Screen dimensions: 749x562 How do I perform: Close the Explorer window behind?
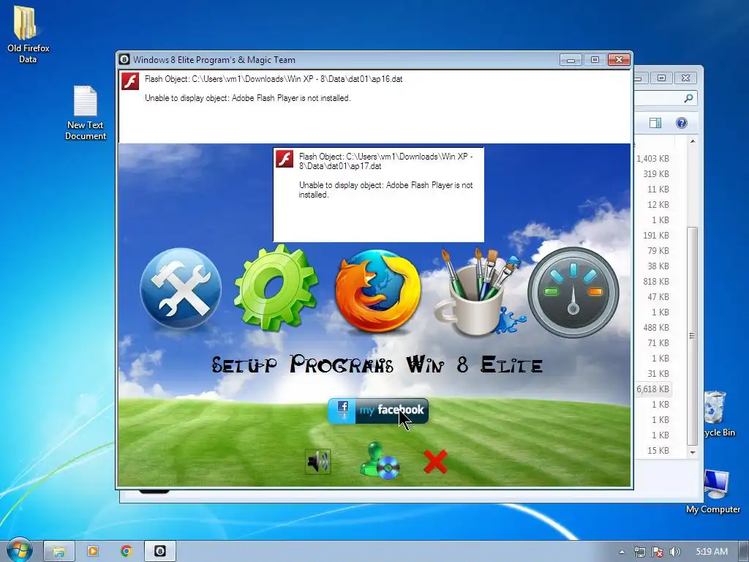686,78
